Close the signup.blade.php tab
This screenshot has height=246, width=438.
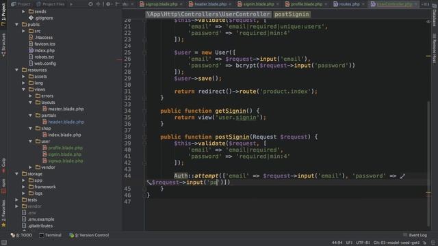(x=181, y=4)
